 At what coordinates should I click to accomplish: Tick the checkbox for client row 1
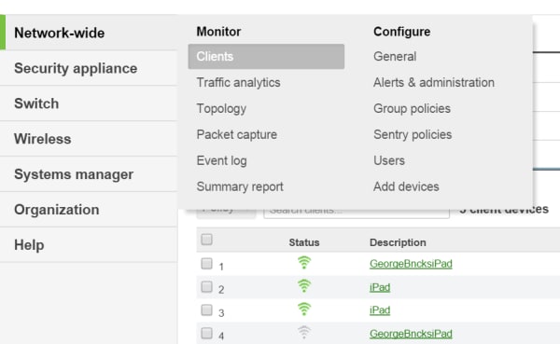[206, 264]
